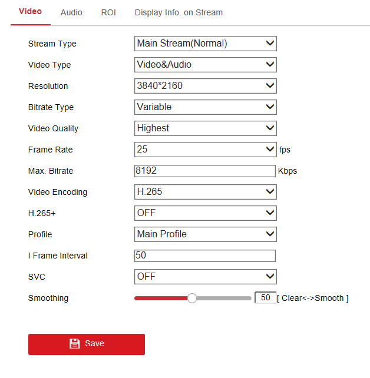Open the ROI tab
Screen dimensions: 370x378
coord(108,12)
